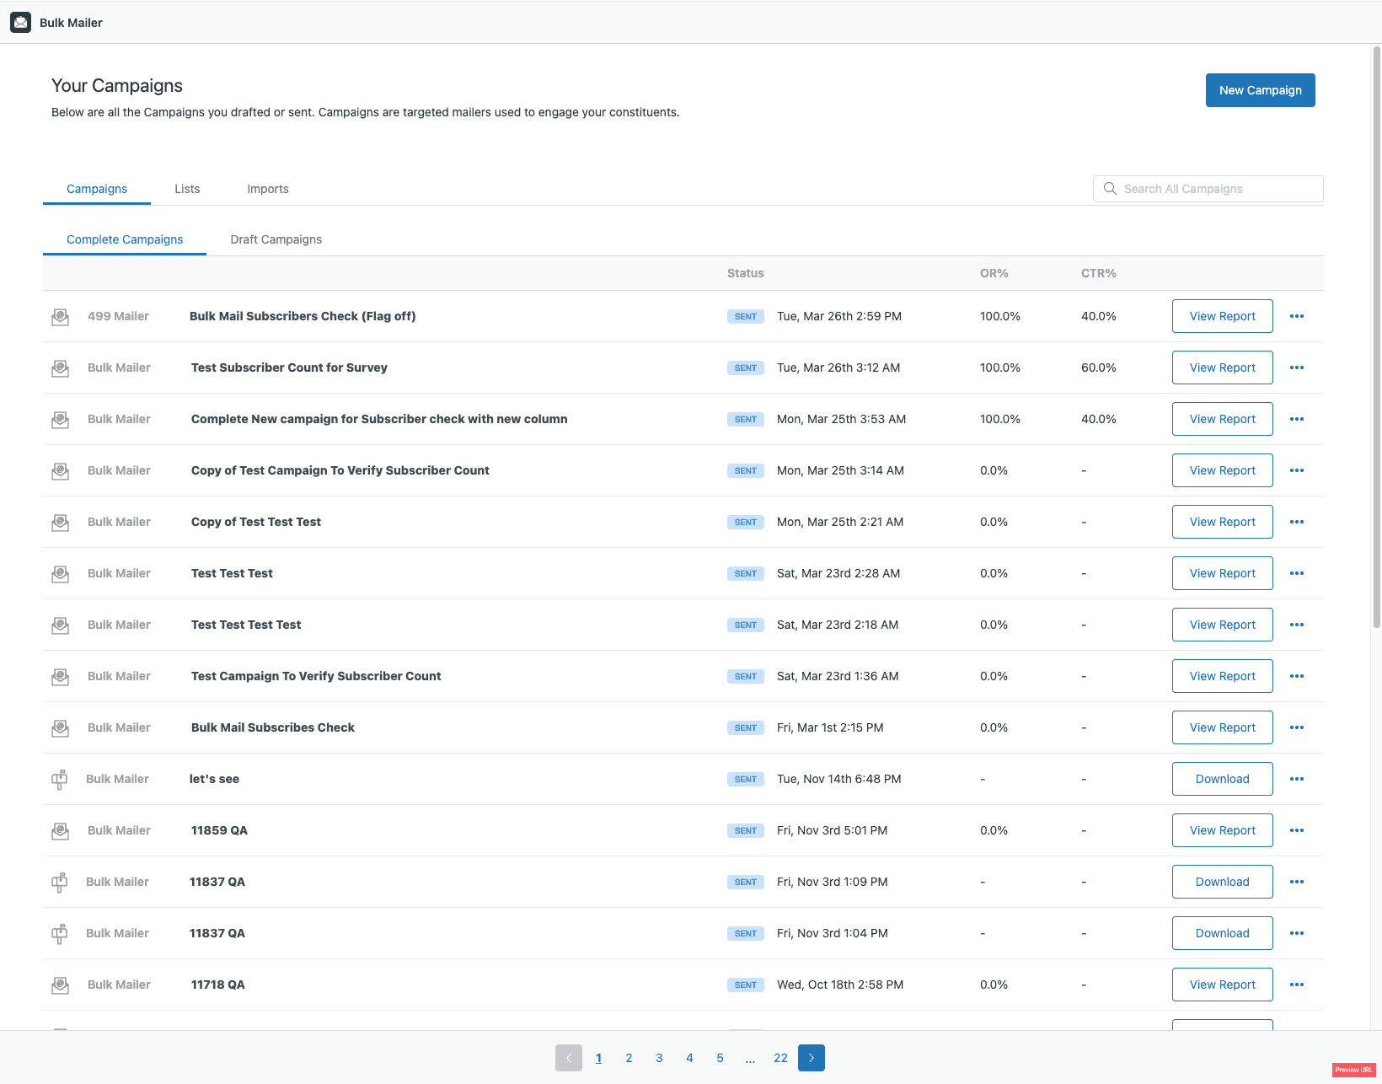Open more options for Bulk Mail Subscribes Check

pyautogui.click(x=1297, y=727)
